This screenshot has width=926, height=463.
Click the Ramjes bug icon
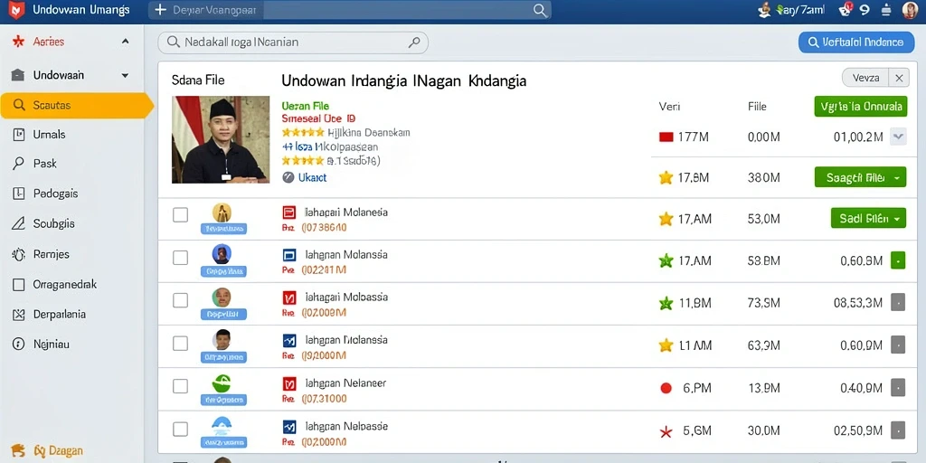tap(18, 254)
